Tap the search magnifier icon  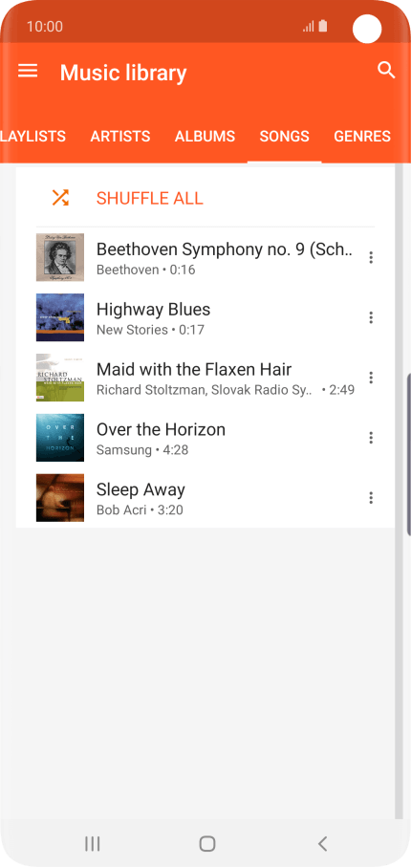click(x=386, y=70)
